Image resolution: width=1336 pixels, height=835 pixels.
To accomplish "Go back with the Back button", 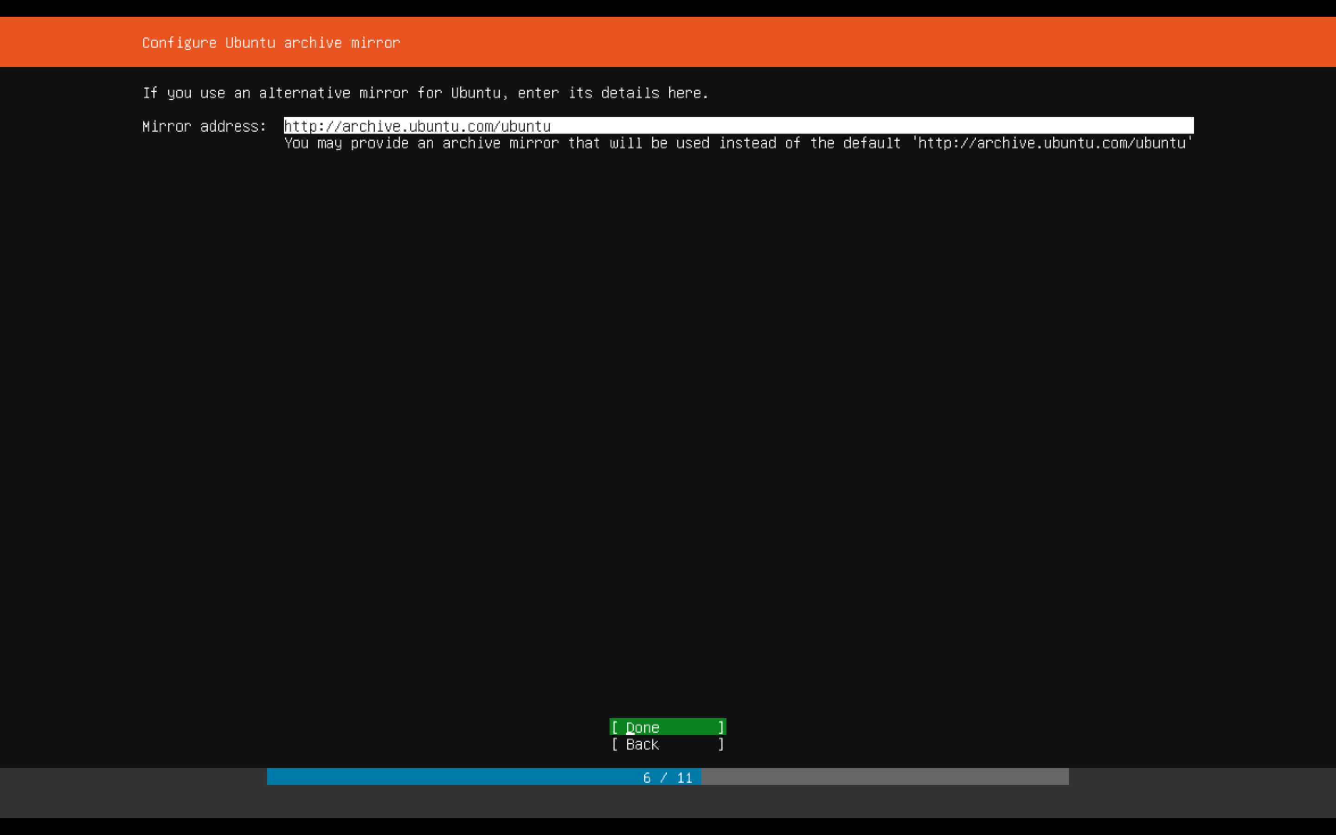I will tap(668, 745).
